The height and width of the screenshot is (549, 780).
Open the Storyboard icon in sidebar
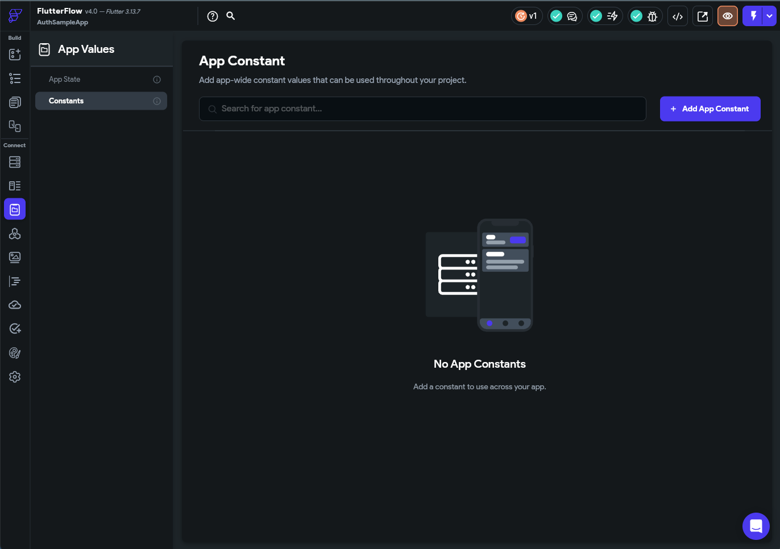(x=15, y=126)
